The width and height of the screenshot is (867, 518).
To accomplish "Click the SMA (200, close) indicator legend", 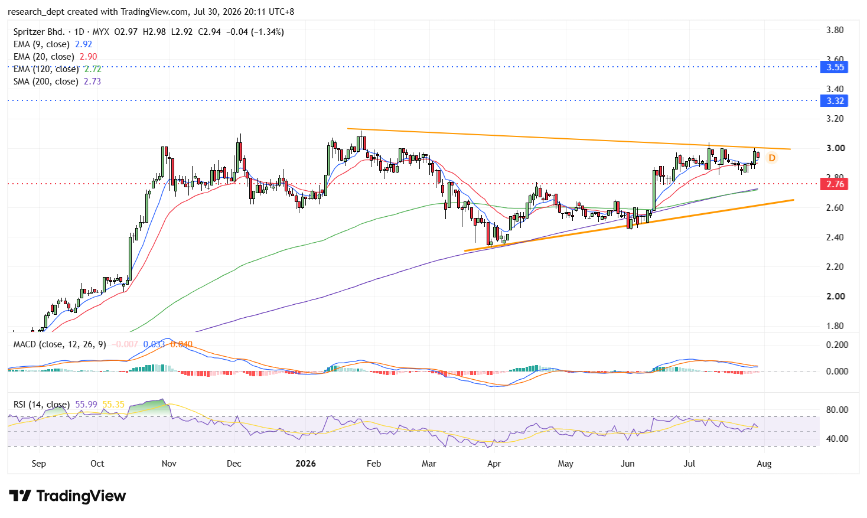I will click(x=46, y=82).
